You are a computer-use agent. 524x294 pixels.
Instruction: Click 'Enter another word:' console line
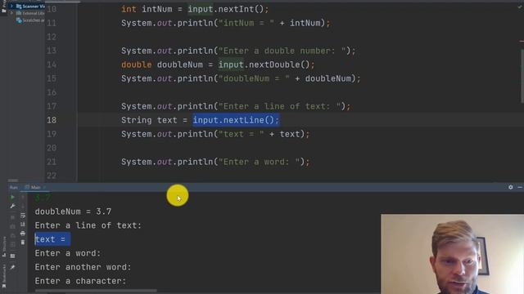click(x=84, y=267)
